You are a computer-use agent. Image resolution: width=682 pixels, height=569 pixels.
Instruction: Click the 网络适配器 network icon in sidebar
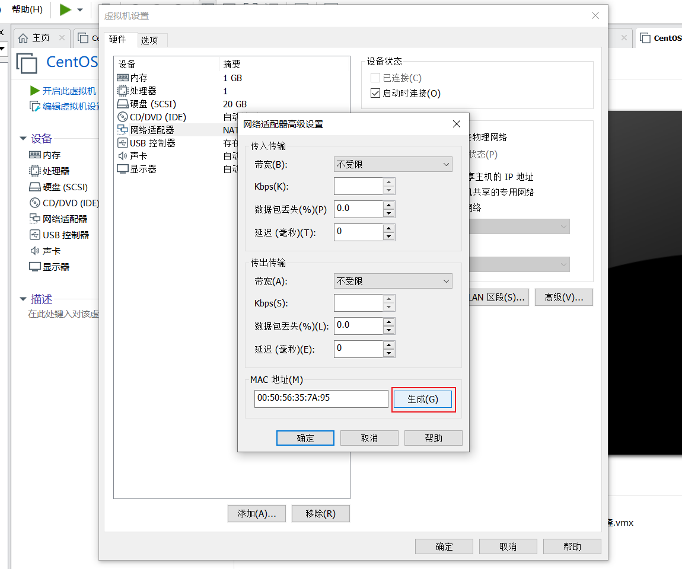point(35,219)
